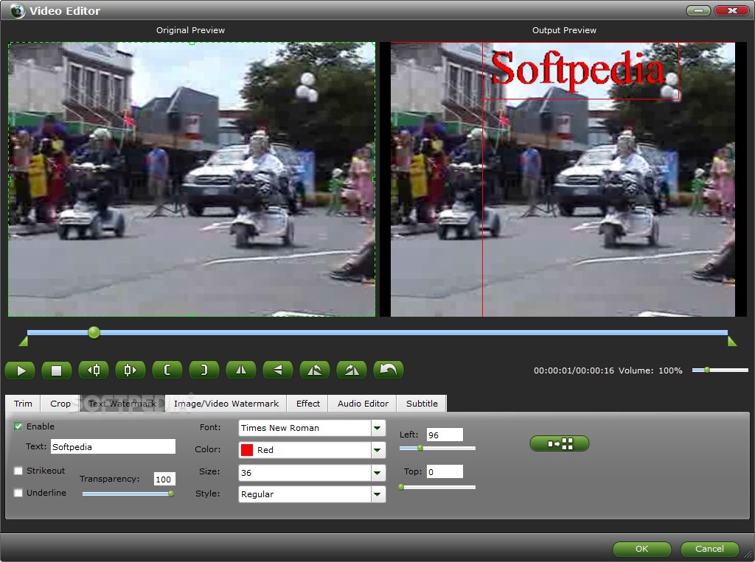Open the Audio Editor tab
755x562 pixels.
363,403
